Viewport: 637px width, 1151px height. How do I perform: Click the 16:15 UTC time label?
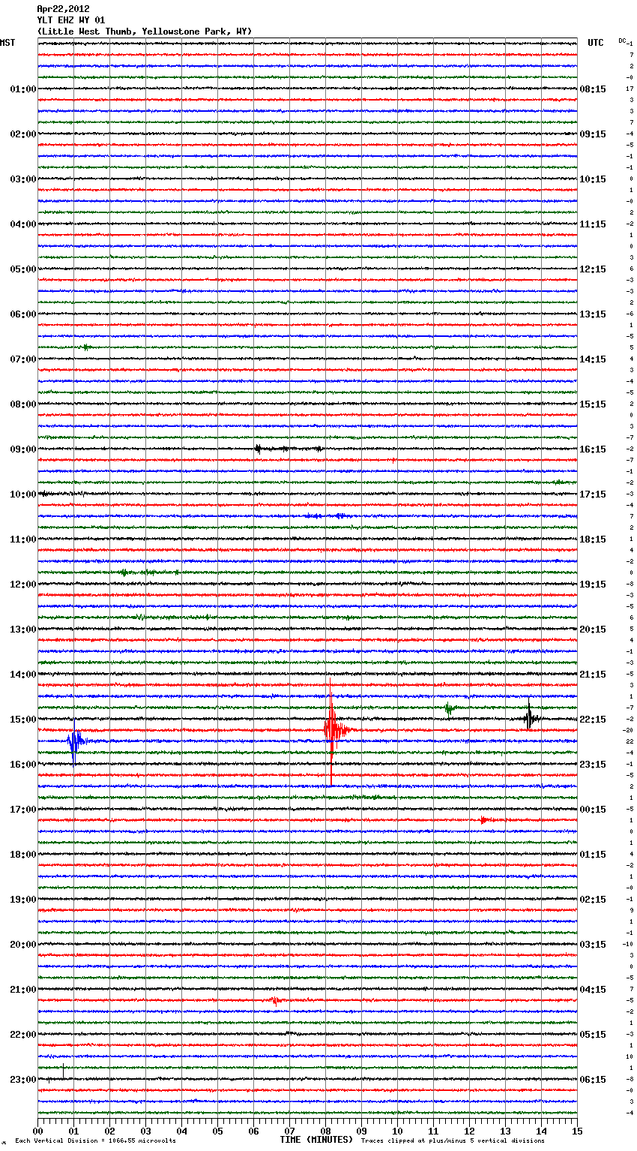[593, 449]
